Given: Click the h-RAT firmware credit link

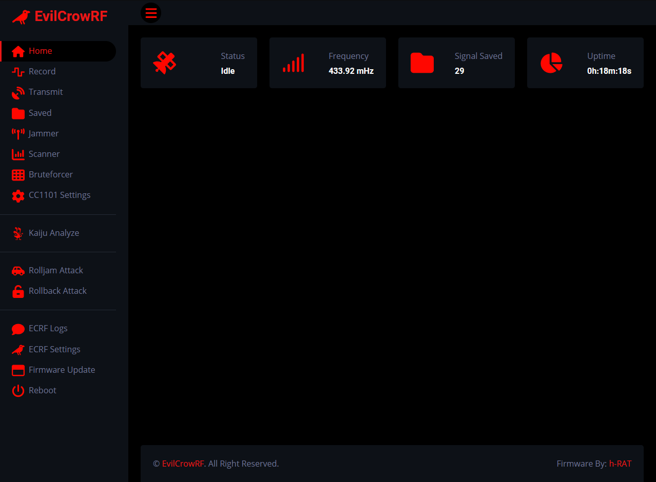Looking at the screenshot, I should pos(620,464).
